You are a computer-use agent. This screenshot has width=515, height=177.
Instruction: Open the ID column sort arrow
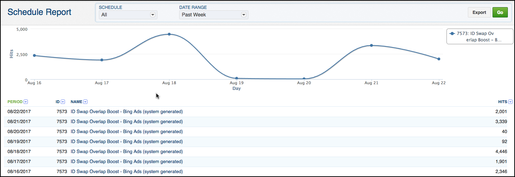click(63, 102)
